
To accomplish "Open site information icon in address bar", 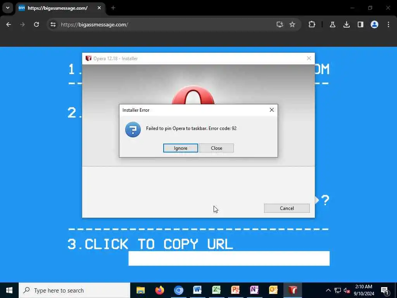I will pyautogui.click(x=53, y=24).
